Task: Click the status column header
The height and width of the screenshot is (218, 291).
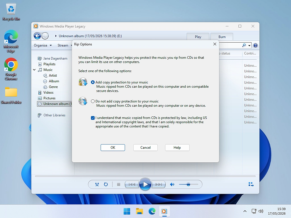Action: pyautogui.click(x=225, y=53)
